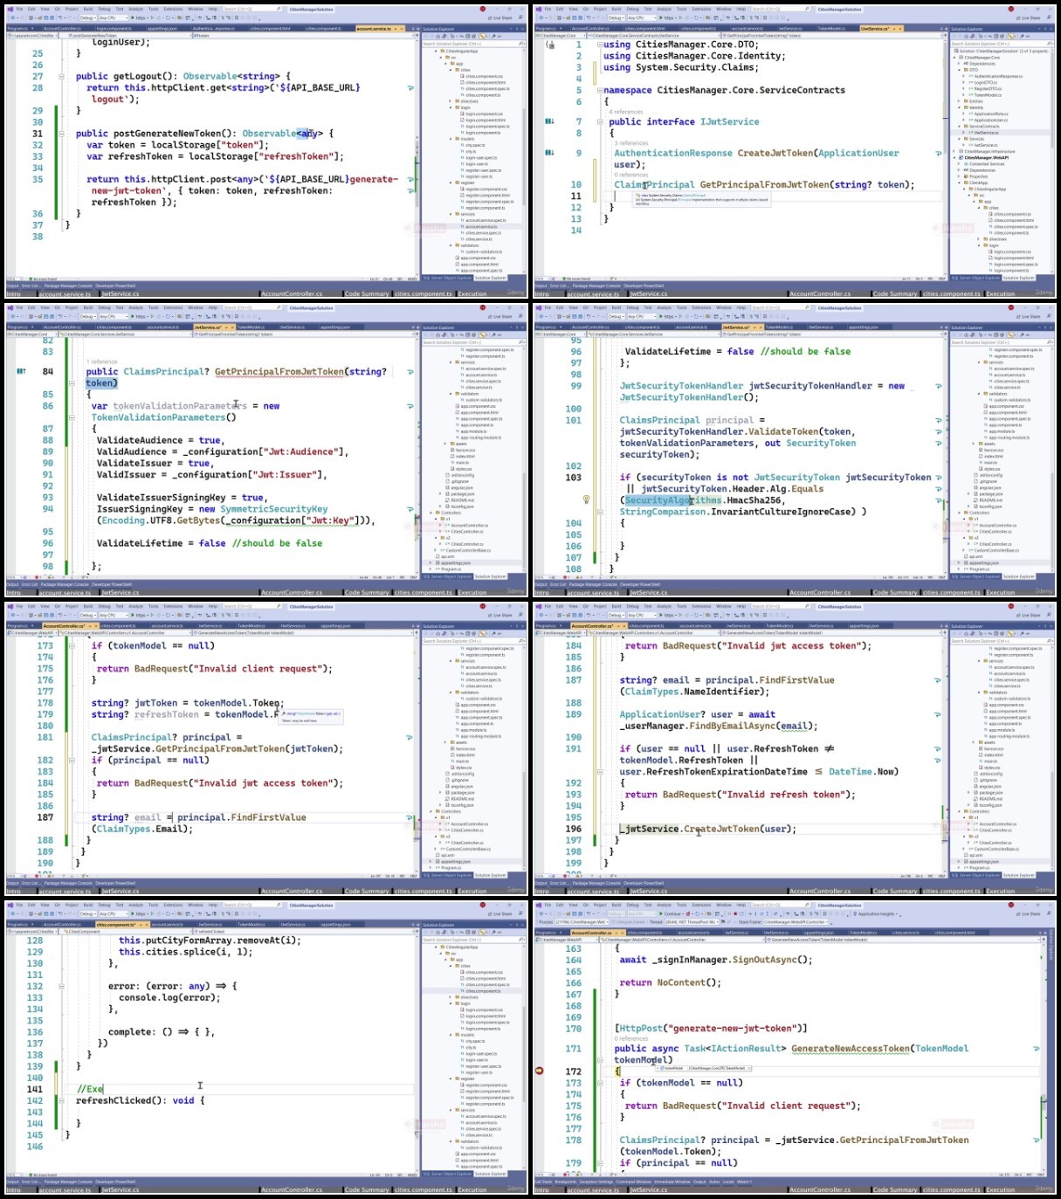
Task: Switch to SQL Server Object Explorer in account.service.ts window
Action: click(448, 278)
